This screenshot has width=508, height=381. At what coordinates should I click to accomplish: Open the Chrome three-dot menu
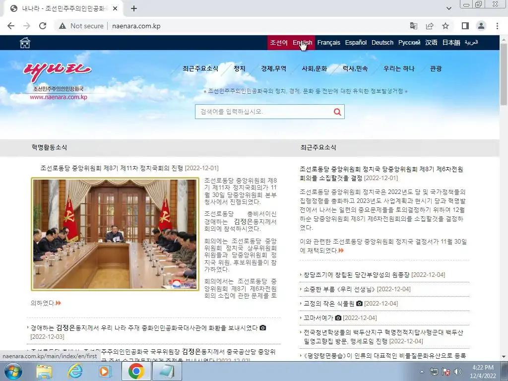(x=497, y=26)
